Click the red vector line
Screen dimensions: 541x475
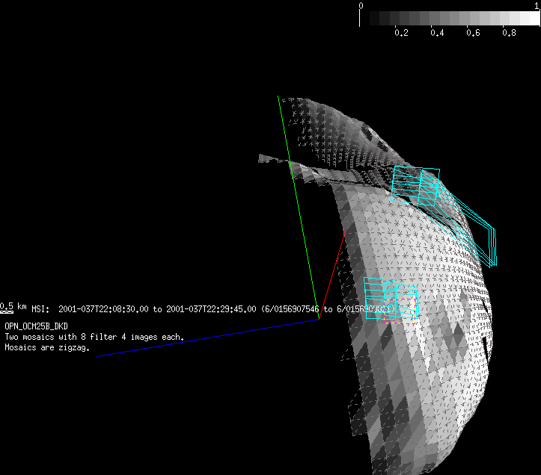click(x=332, y=275)
